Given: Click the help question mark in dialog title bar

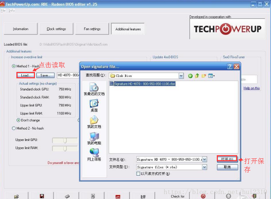Looking at the screenshot, I should 230,67.
